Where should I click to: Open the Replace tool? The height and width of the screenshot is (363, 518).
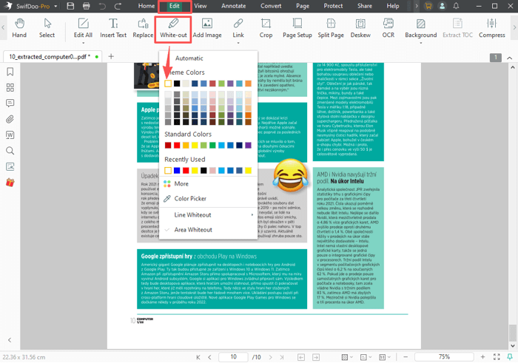143,28
